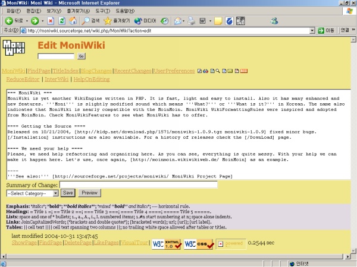Open the Media globe toolbar button
Screen dimensions: 357x267
[145, 21]
